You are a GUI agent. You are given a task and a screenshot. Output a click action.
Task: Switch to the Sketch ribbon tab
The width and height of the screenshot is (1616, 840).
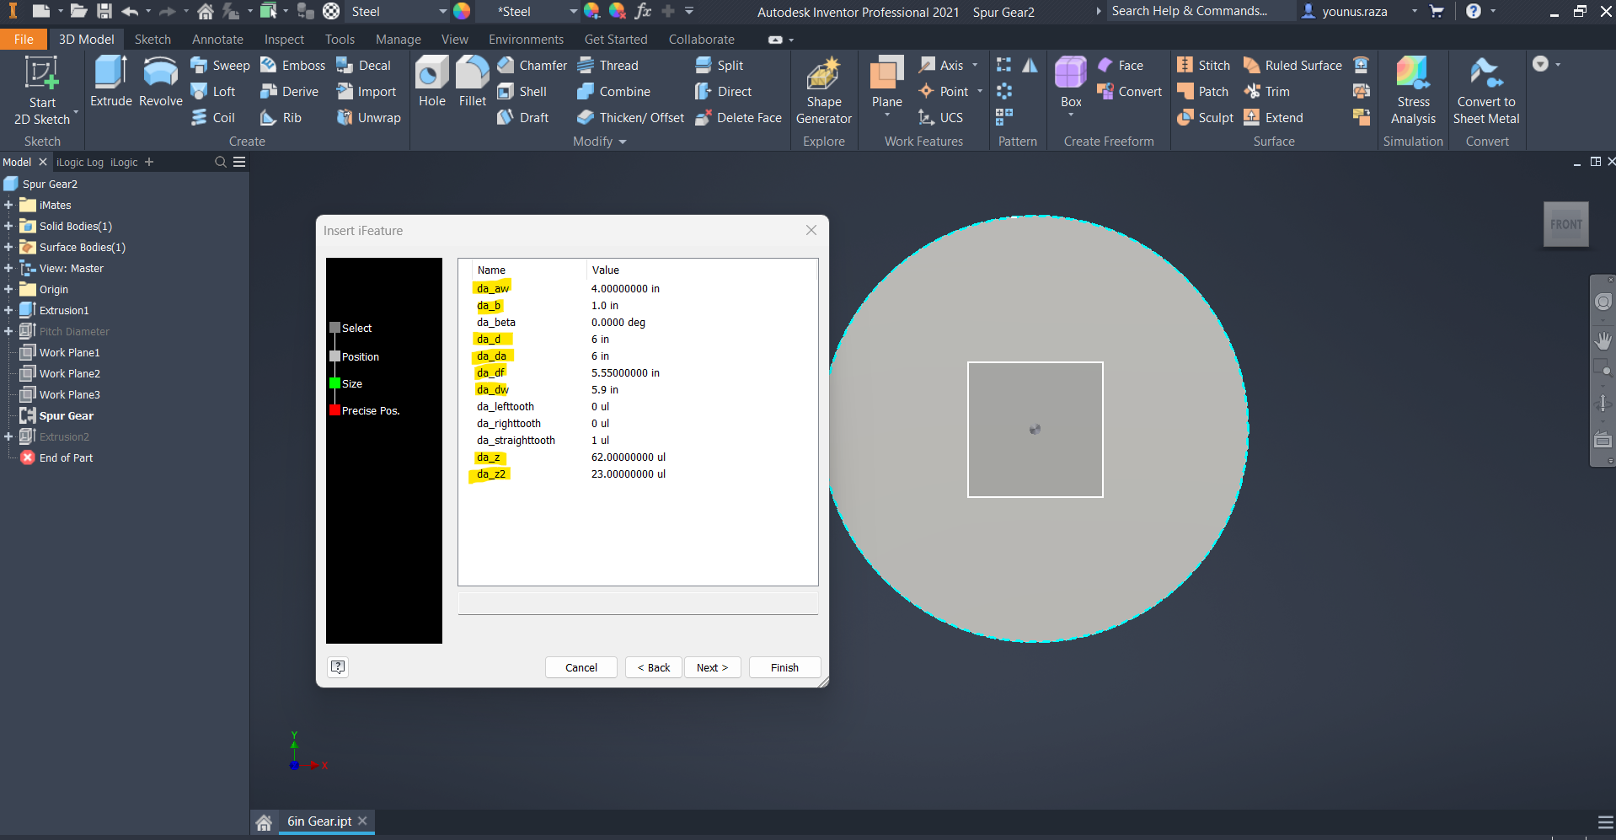coord(153,39)
